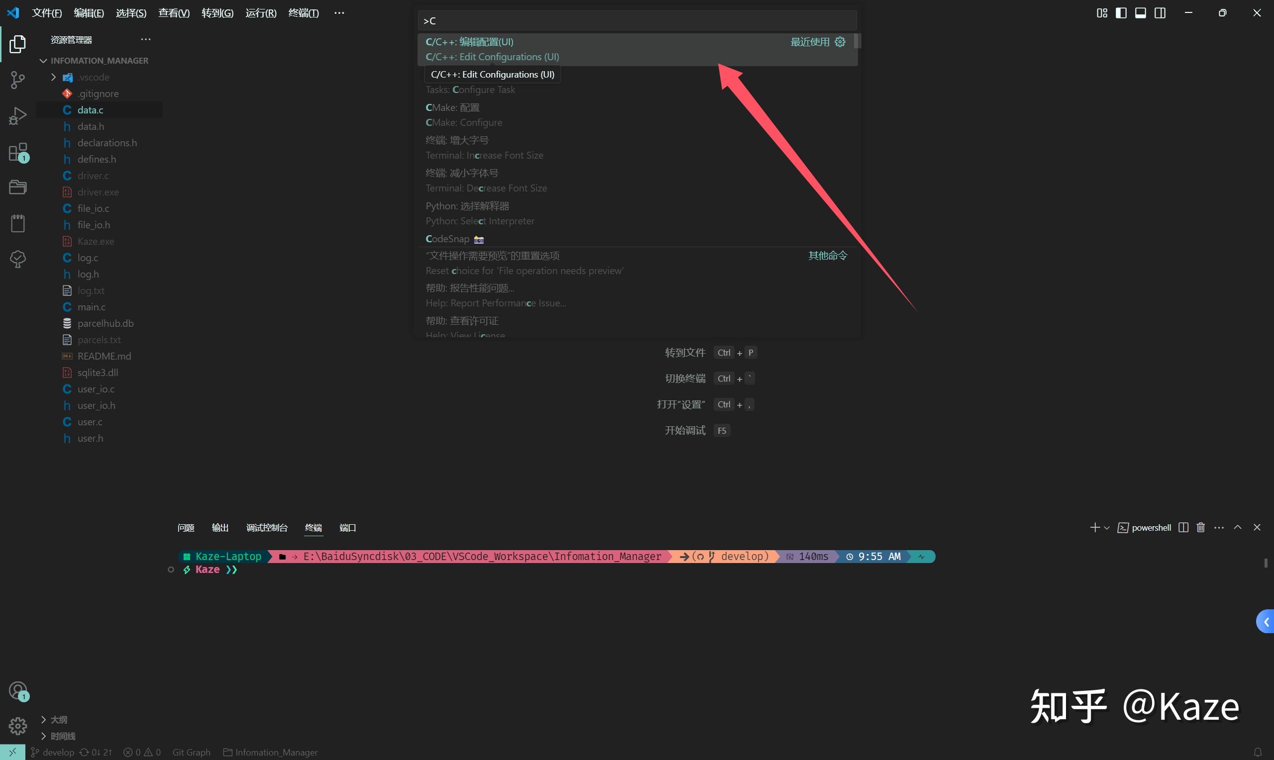Open main.c in the explorer

click(91, 307)
